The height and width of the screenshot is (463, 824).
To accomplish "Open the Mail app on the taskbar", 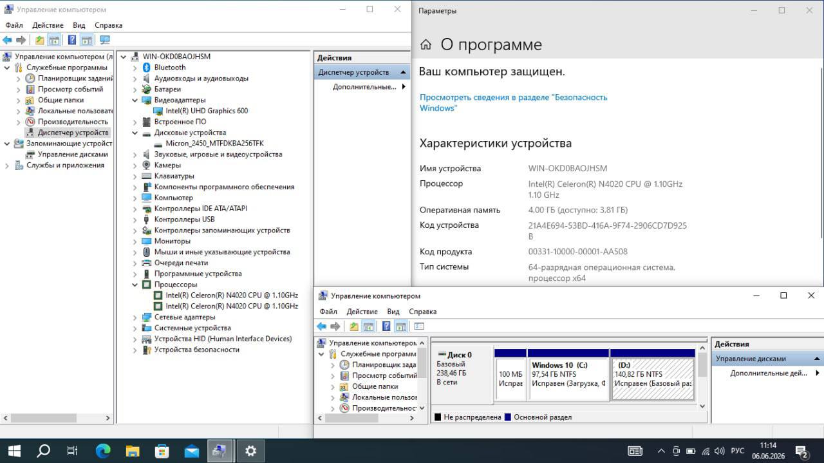I will 191,451.
